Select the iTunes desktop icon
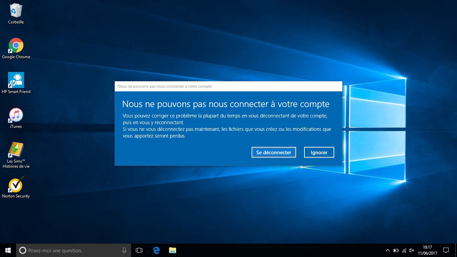The width and height of the screenshot is (457, 257). [16, 118]
